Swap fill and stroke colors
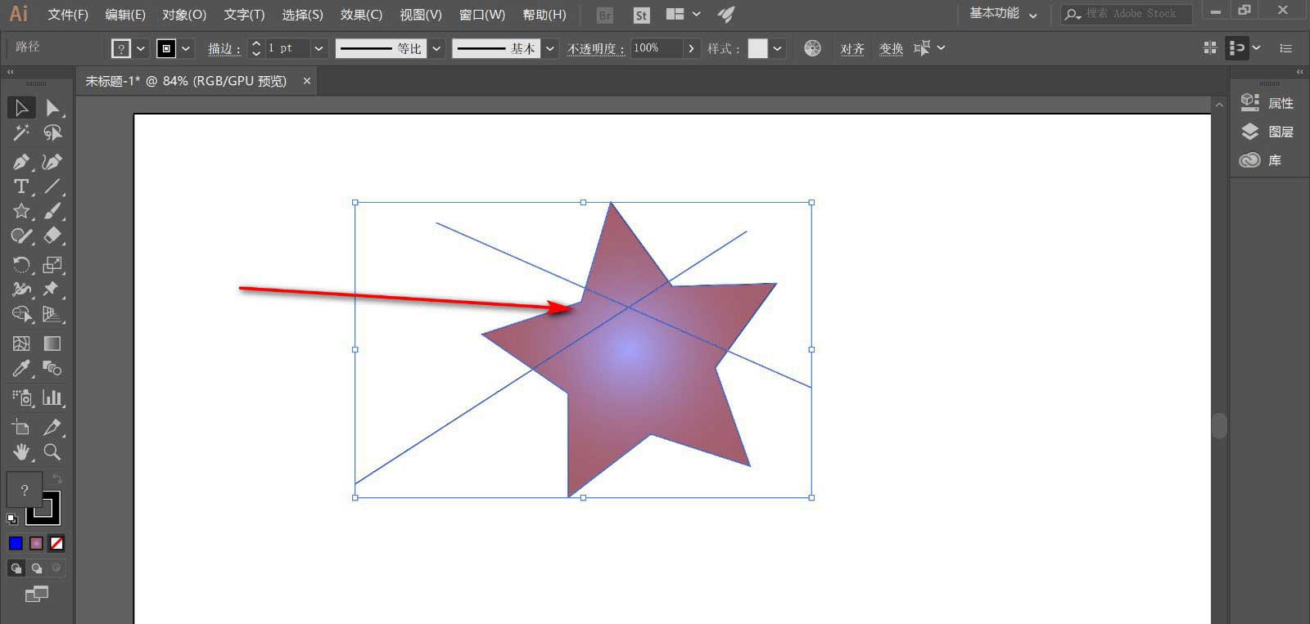1310x624 pixels. click(56, 478)
